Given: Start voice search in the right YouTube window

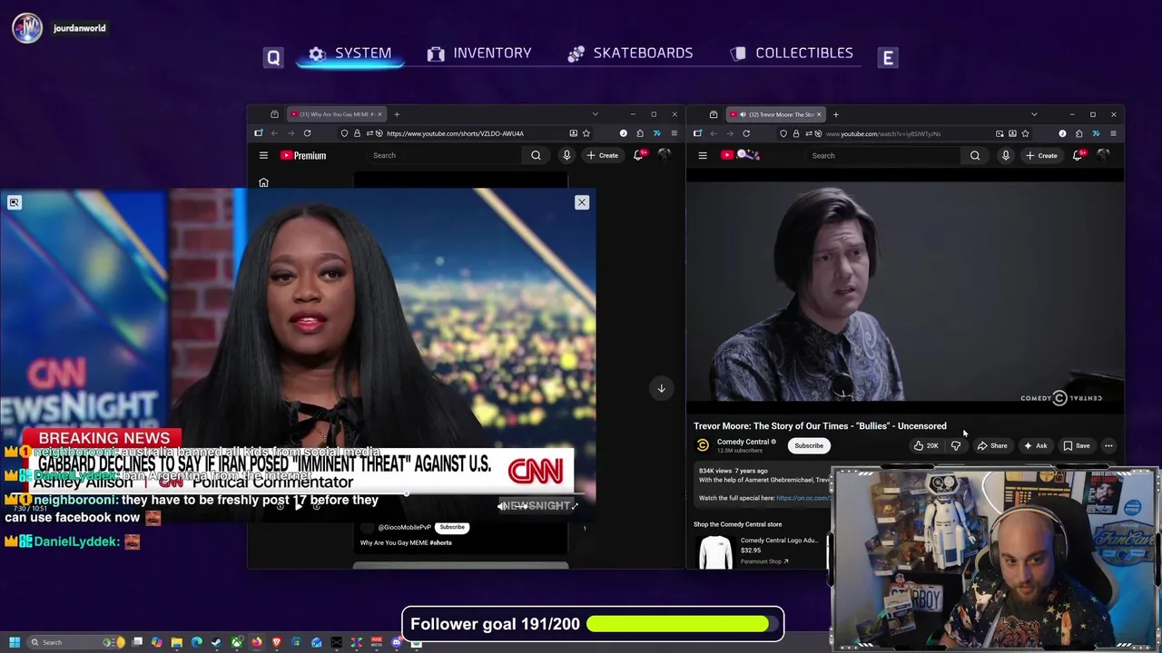Looking at the screenshot, I should tap(1005, 155).
